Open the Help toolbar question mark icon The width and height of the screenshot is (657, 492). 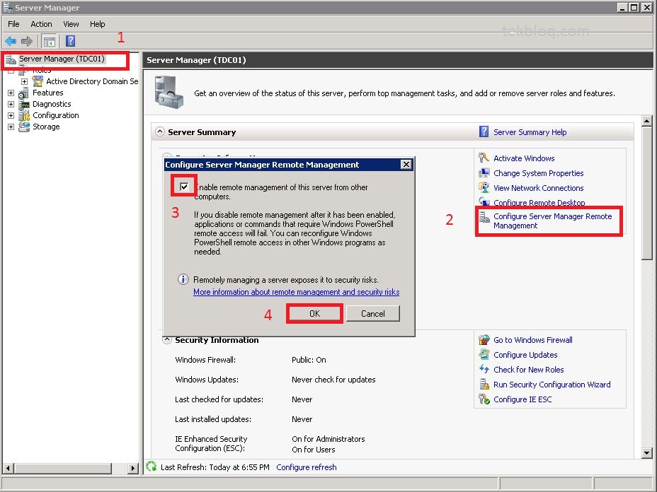pos(70,41)
